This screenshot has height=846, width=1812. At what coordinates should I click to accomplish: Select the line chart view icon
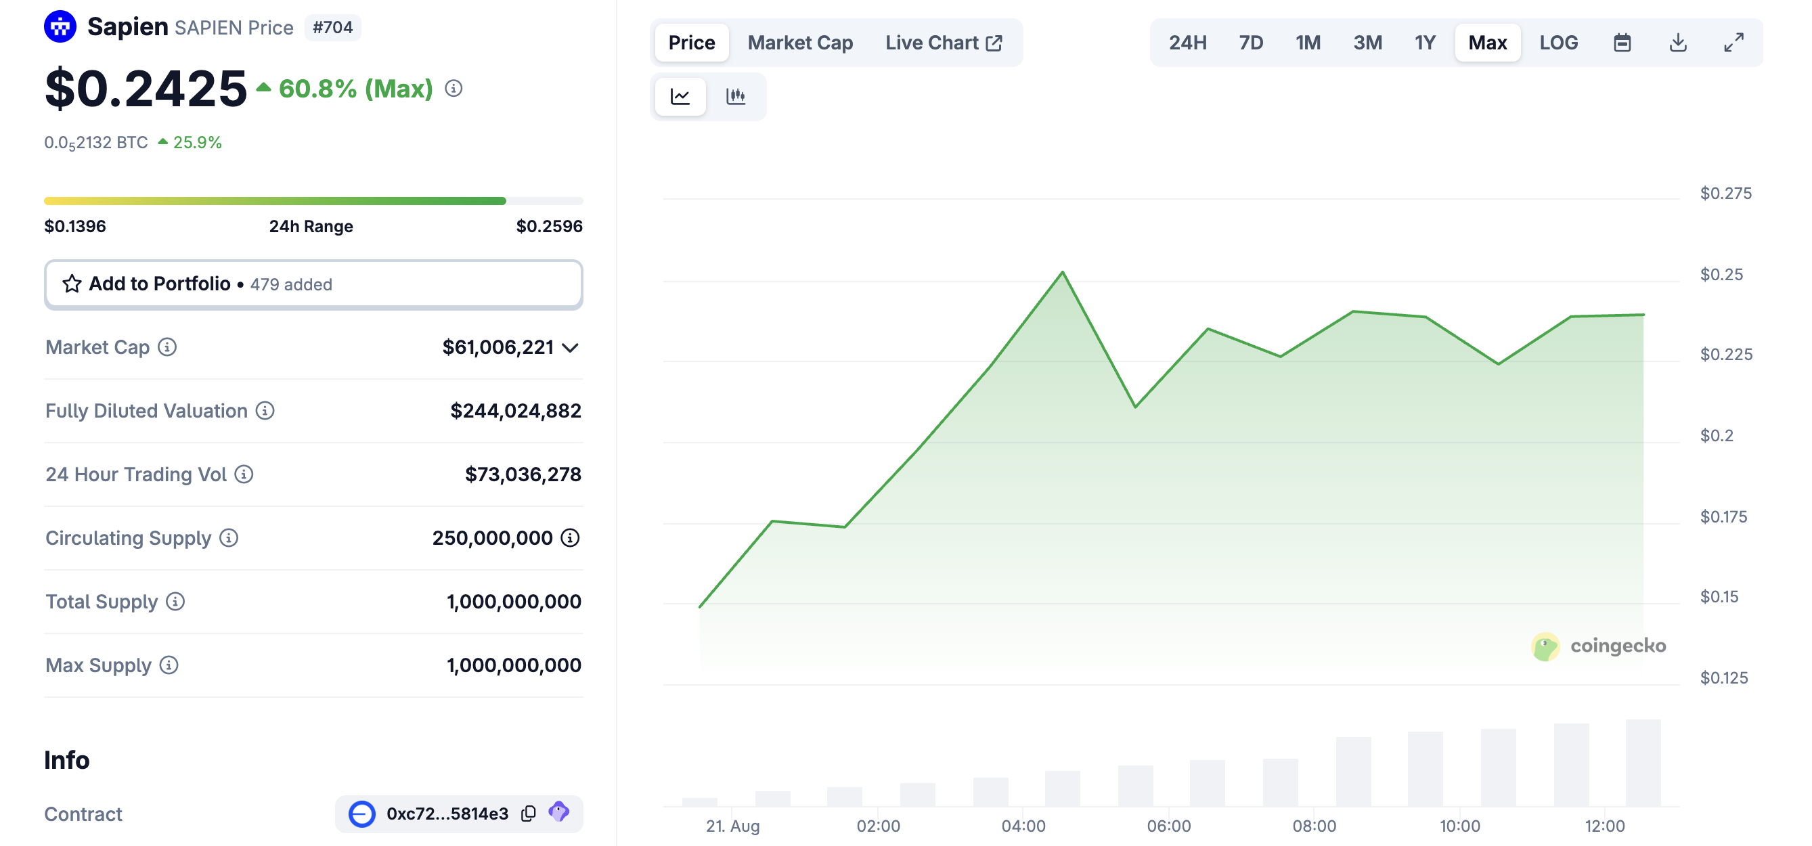point(680,96)
